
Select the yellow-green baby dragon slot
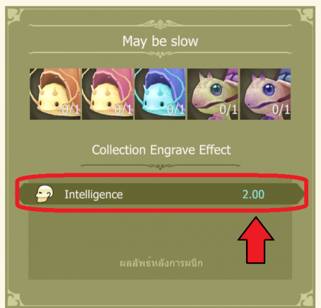[x=213, y=94]
